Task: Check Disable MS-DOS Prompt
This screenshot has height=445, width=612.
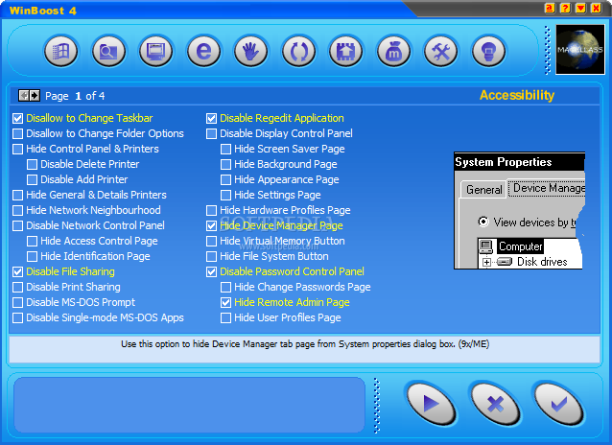Action: coord(17,302)
